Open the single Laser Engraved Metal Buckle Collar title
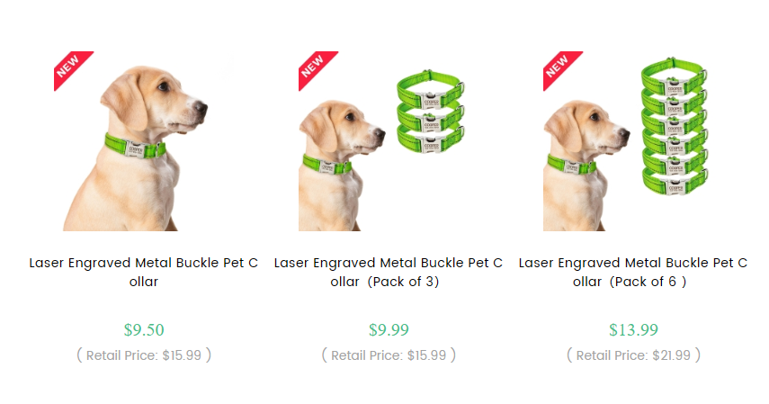Screen dimensions: 769x404 click(144, 272)
